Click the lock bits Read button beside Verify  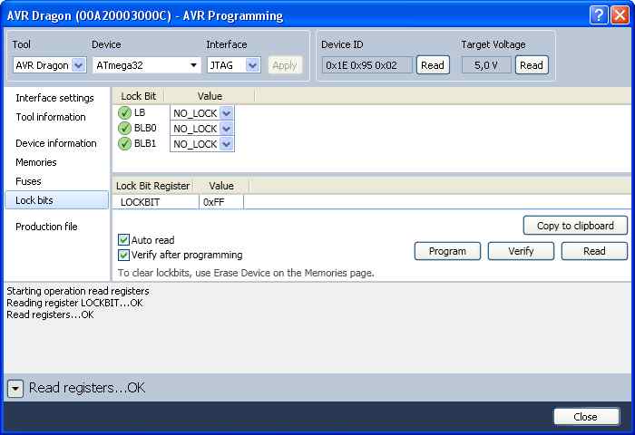pos(594,251)
